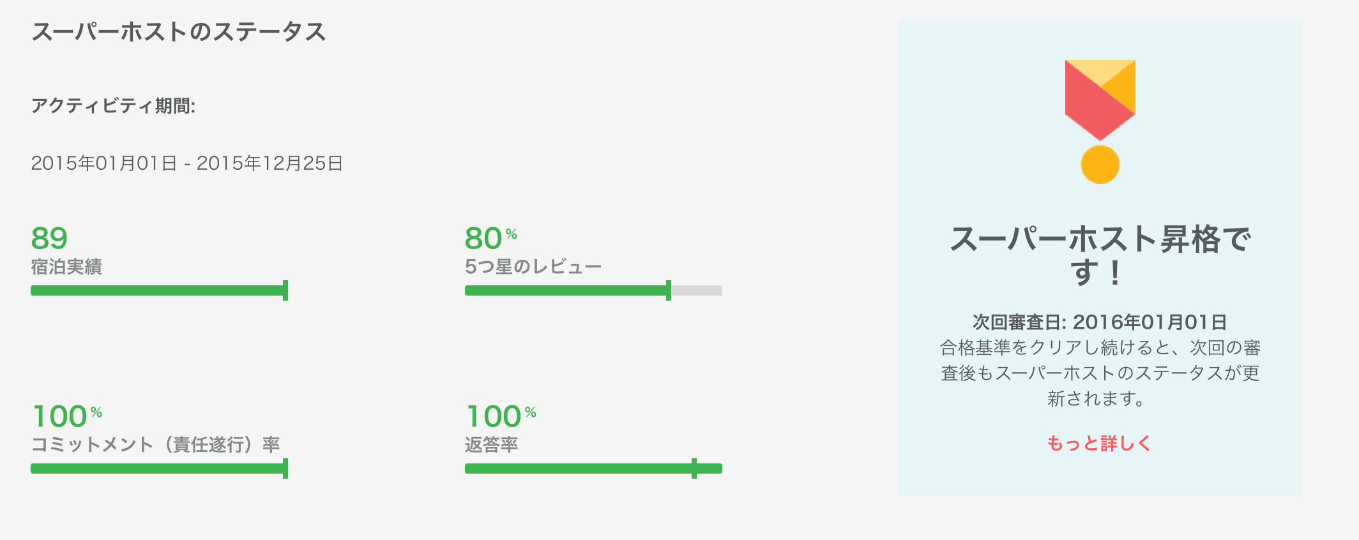This screenshot has width=1359, height=540.
Task: Click the Superhost medal badge icon
Action: pyautogui.click(x=1100, y=122)
